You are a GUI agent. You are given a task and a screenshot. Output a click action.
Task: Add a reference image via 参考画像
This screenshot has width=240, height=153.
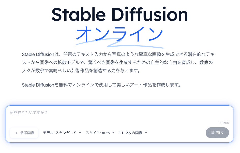[24, 133]
